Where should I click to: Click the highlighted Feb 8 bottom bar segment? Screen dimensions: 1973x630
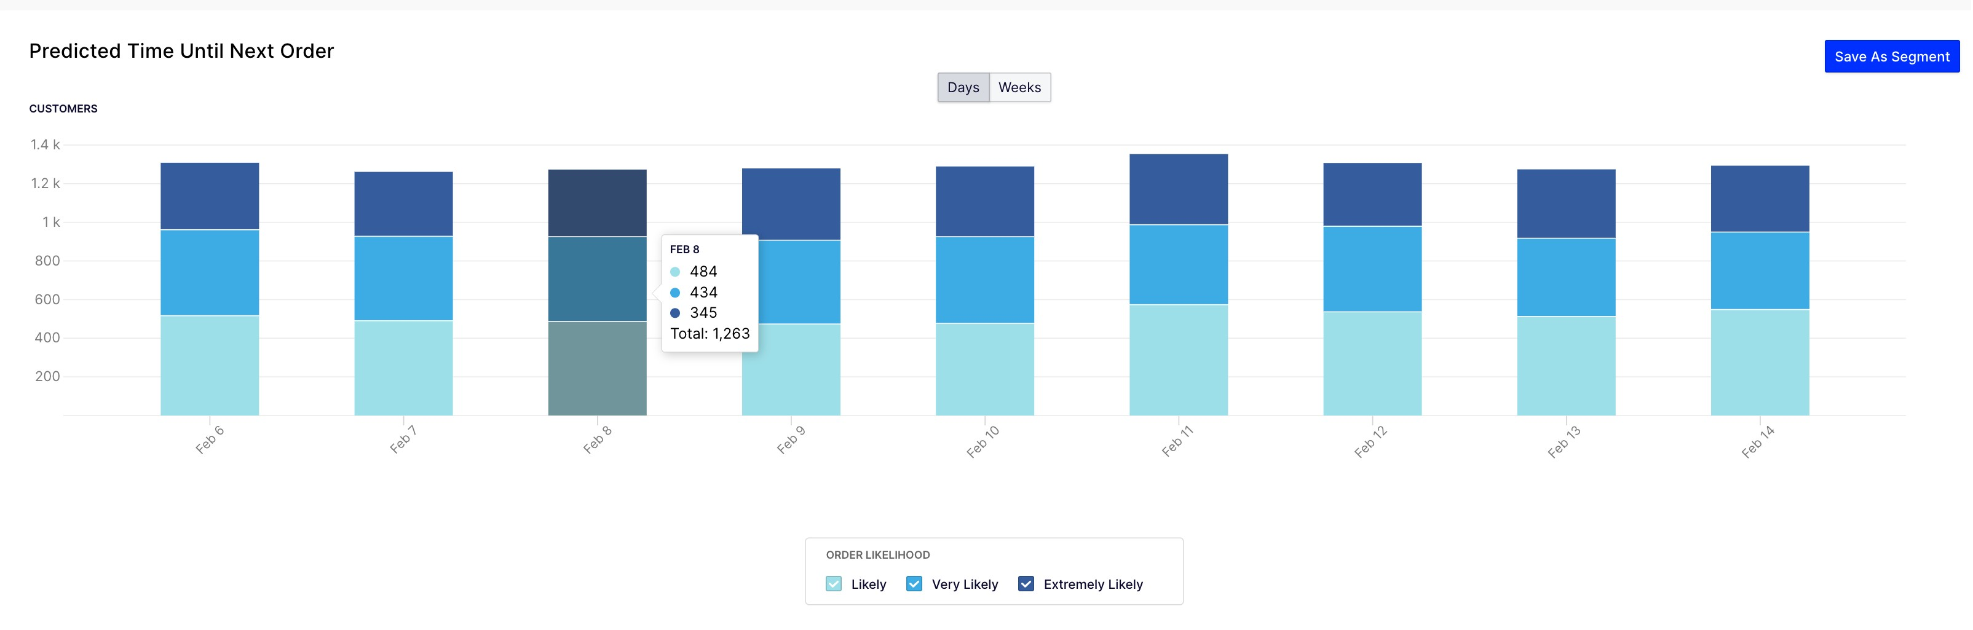(x=598, y=368)
